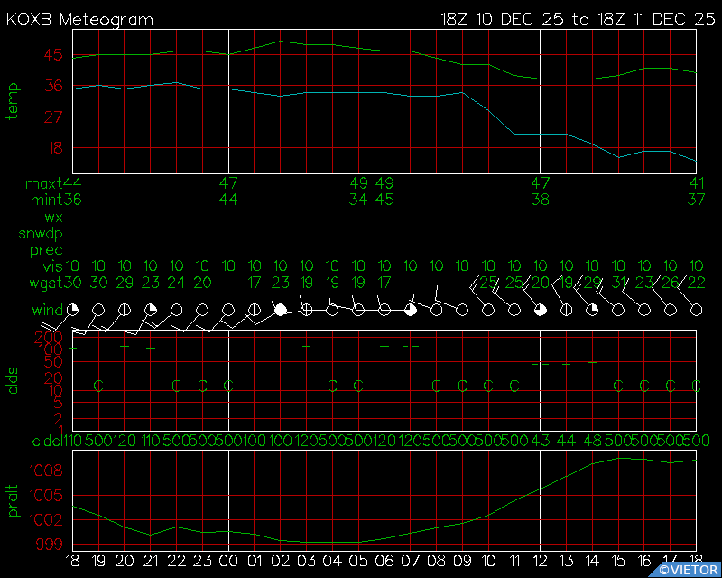722x578 pixels.
Task: Click the C cloud marker near 09Z
Action: click(x=462, y=385)
